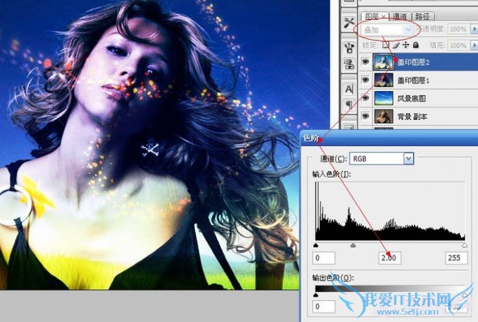
Task: Toggle lock image pixels brush icon
Action: click(x=396, y=45)
